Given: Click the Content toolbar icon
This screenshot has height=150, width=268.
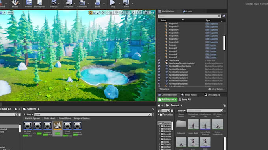Looking at the screenshot, I should pos(28,4).
